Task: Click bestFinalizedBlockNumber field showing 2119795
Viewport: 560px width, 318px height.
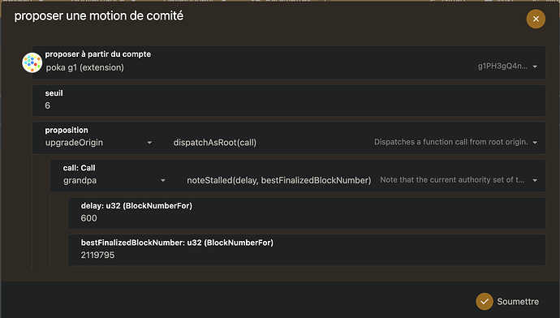Action: [x=307, y=250]
